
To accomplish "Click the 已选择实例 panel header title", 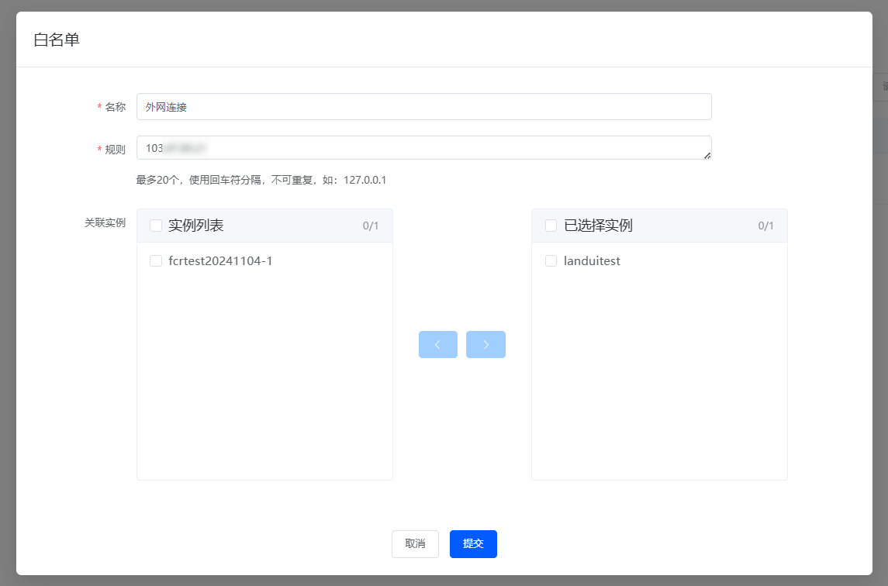I will click(598, 226).
